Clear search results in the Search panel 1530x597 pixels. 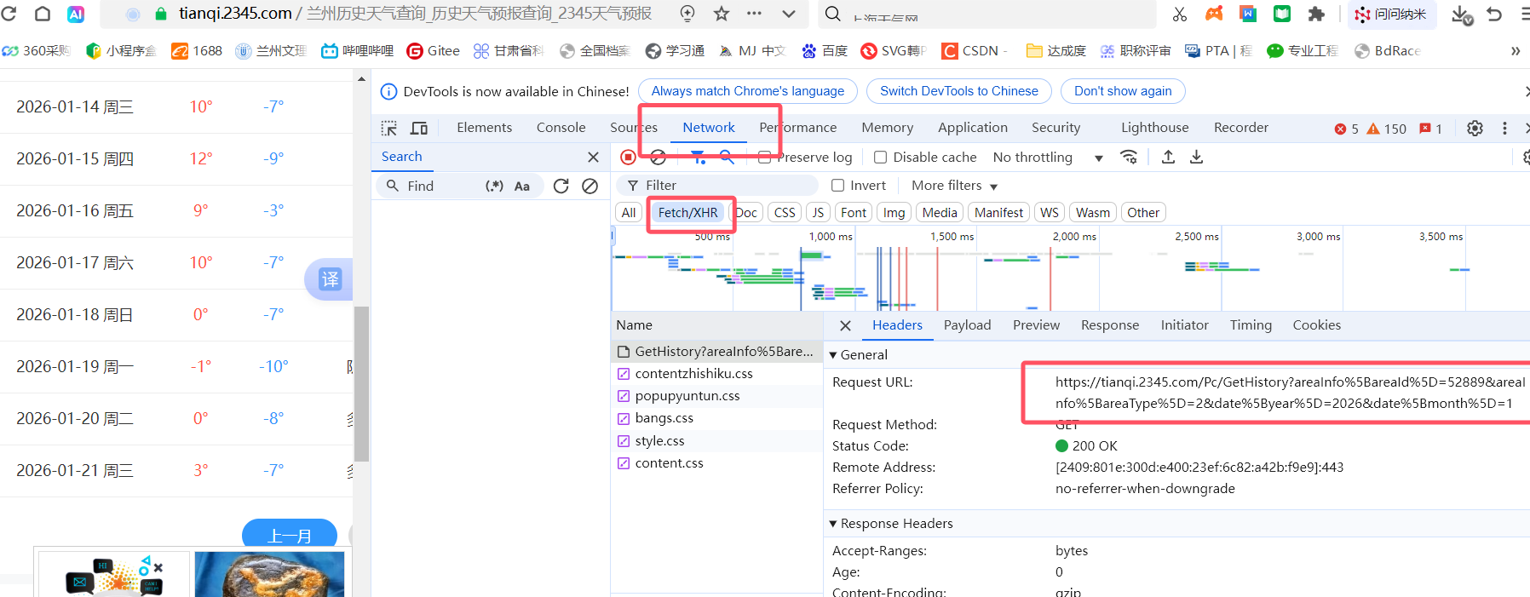[590, 186]
